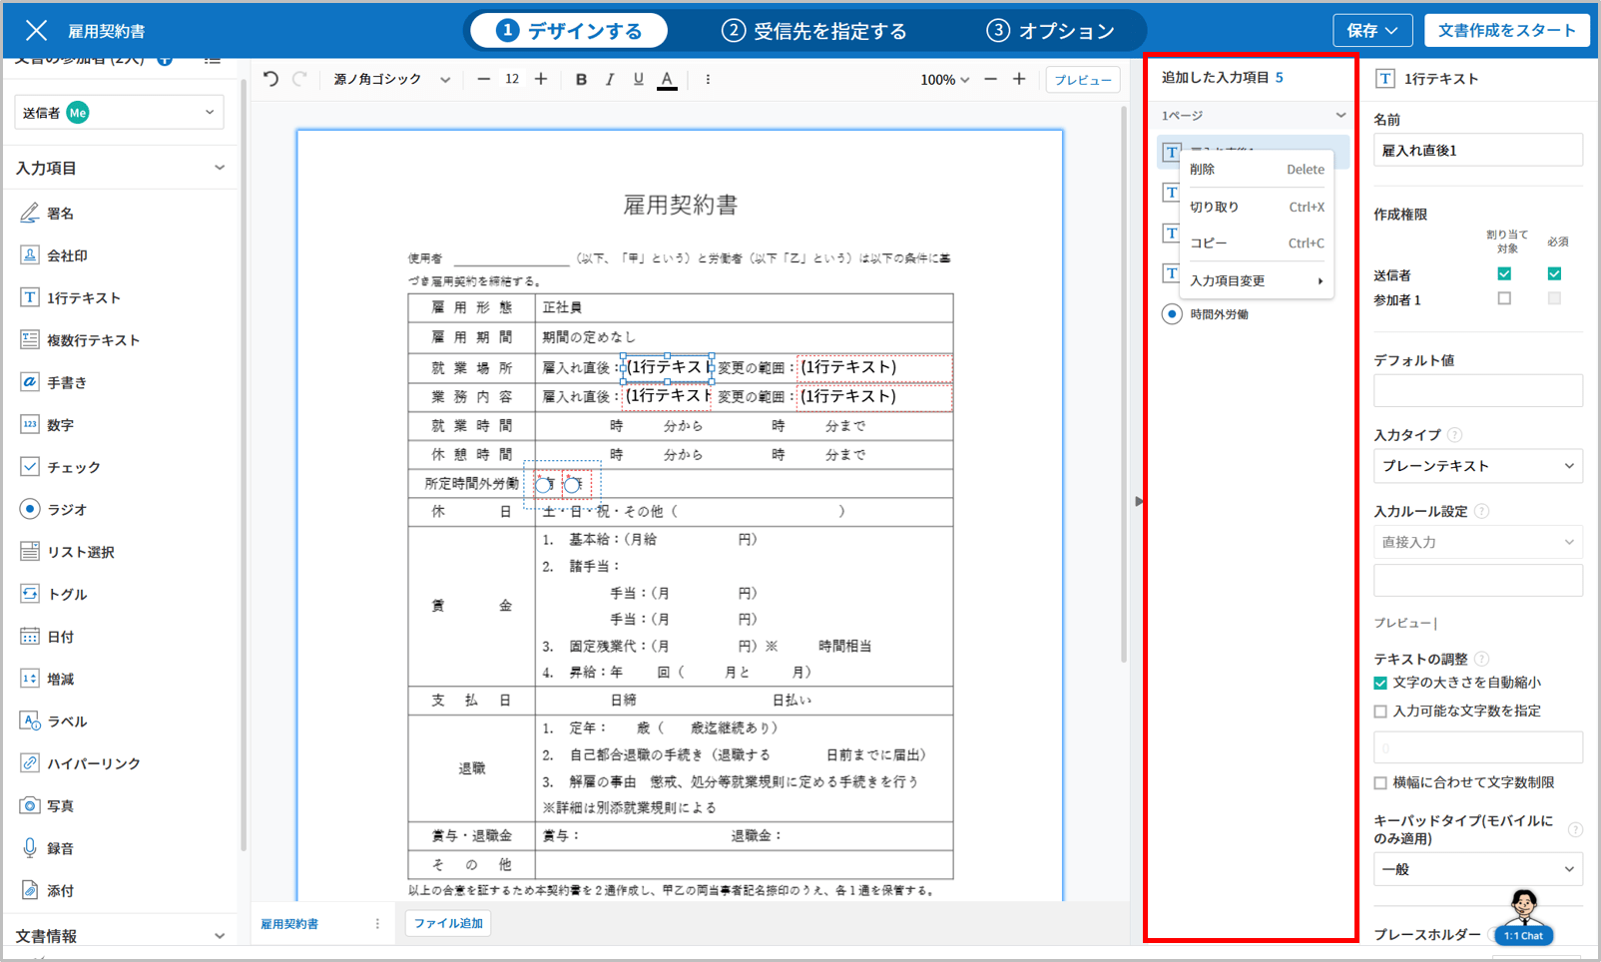Viewport: 1601px width, 962px height.
Task: Add a チェック checkbox input item
Action: [73, 467]
